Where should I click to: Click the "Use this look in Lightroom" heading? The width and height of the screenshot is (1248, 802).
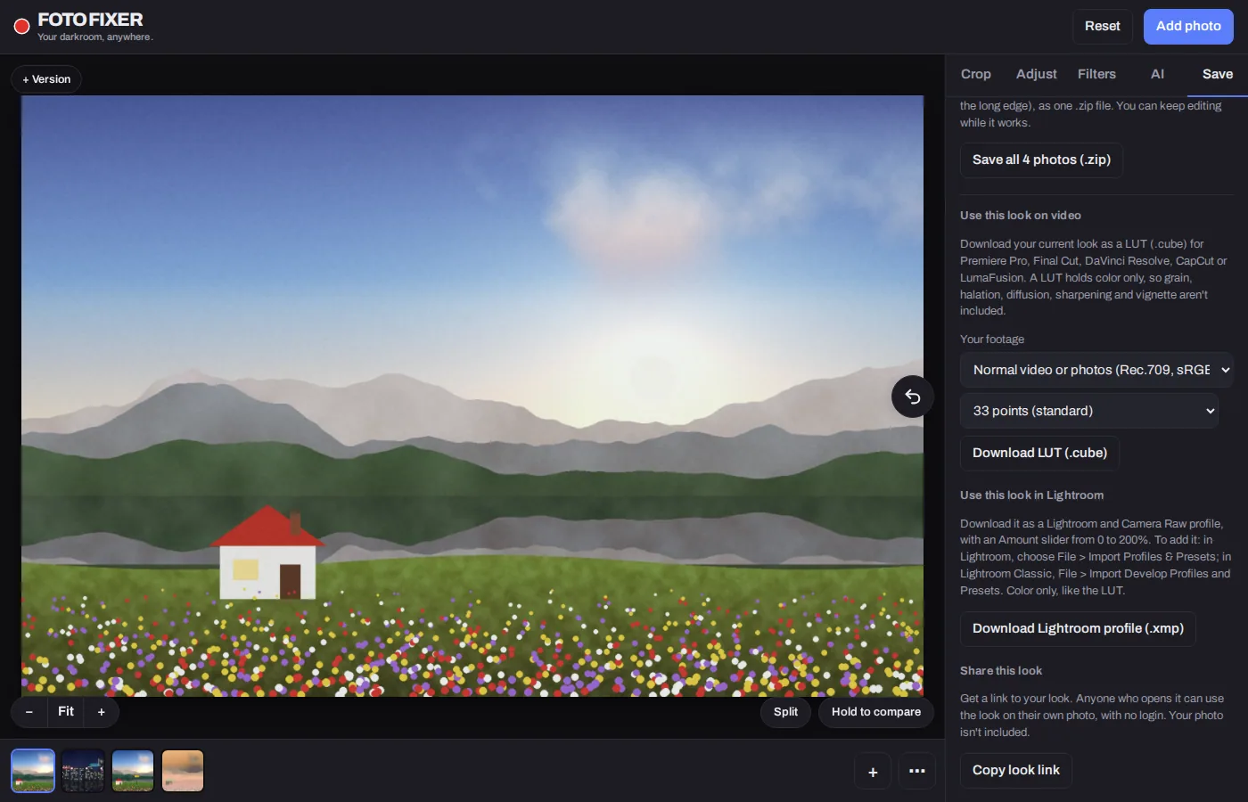1031,495
